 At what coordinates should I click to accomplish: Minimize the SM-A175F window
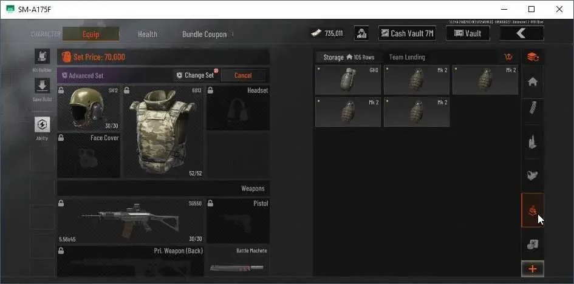pos(504,9)
